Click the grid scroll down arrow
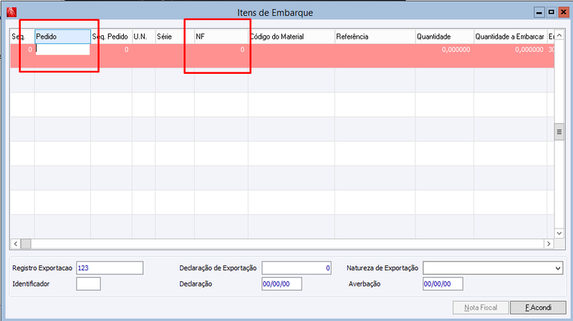This screenshot has height=321, width=573. [x=559, y=233]
